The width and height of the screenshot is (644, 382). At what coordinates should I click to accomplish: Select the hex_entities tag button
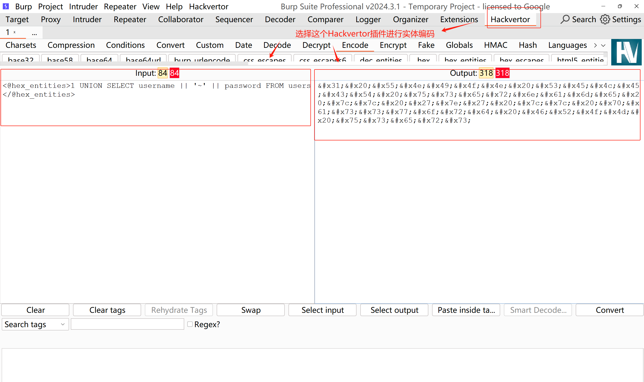[465, 59]
